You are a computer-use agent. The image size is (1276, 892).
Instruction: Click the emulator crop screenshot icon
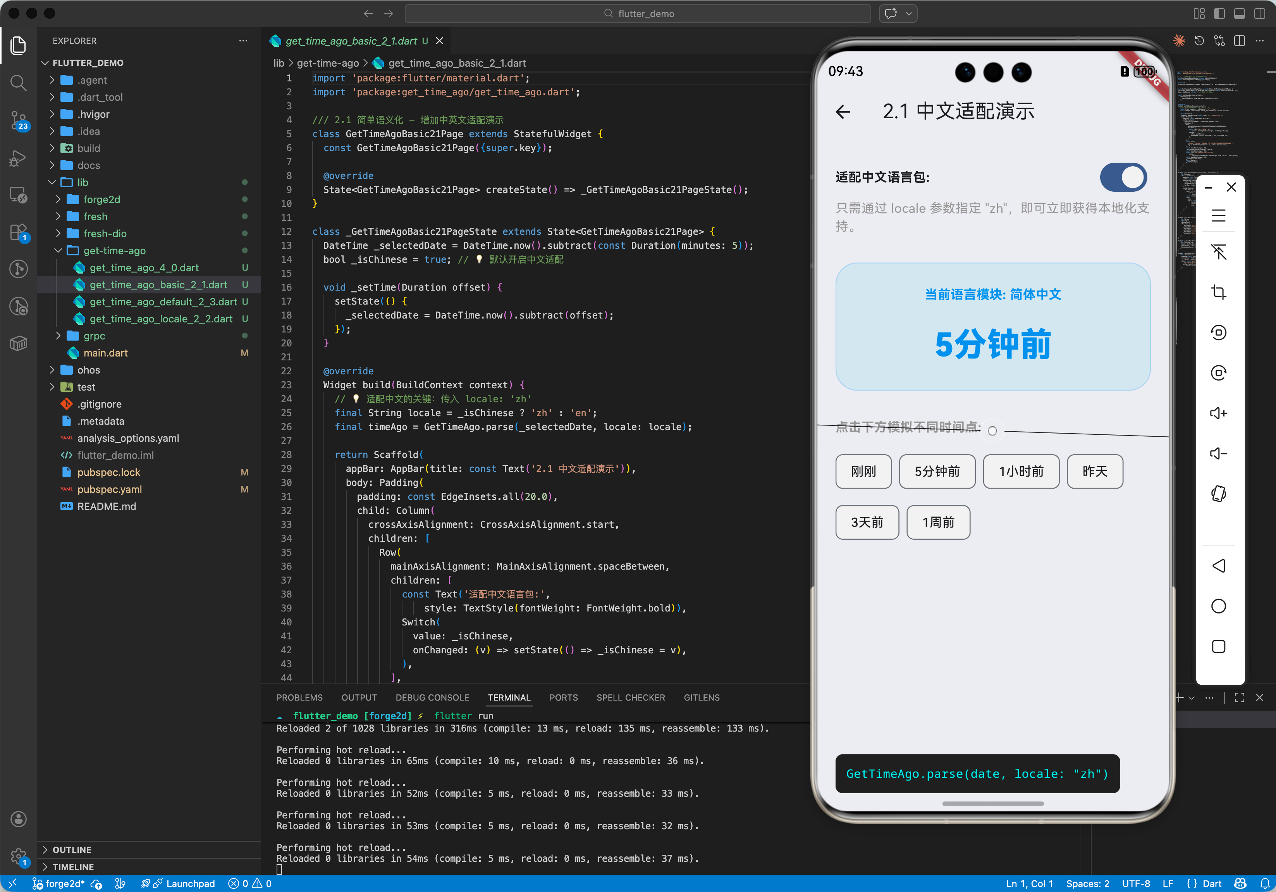click(x=1218, y=292)
